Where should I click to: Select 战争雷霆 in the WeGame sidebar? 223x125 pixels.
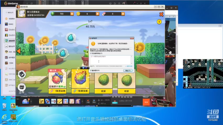click(x=10, y=57)
